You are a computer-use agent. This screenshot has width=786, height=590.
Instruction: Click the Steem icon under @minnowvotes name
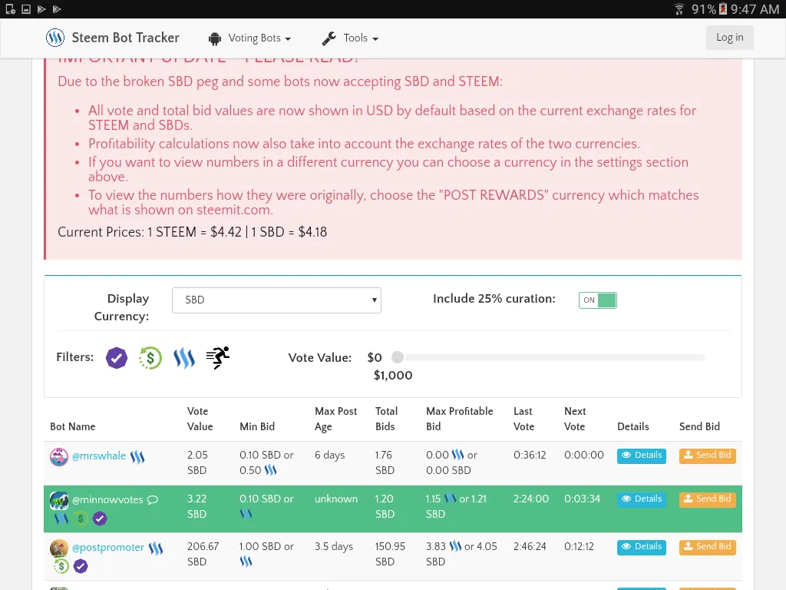(61, 519)
